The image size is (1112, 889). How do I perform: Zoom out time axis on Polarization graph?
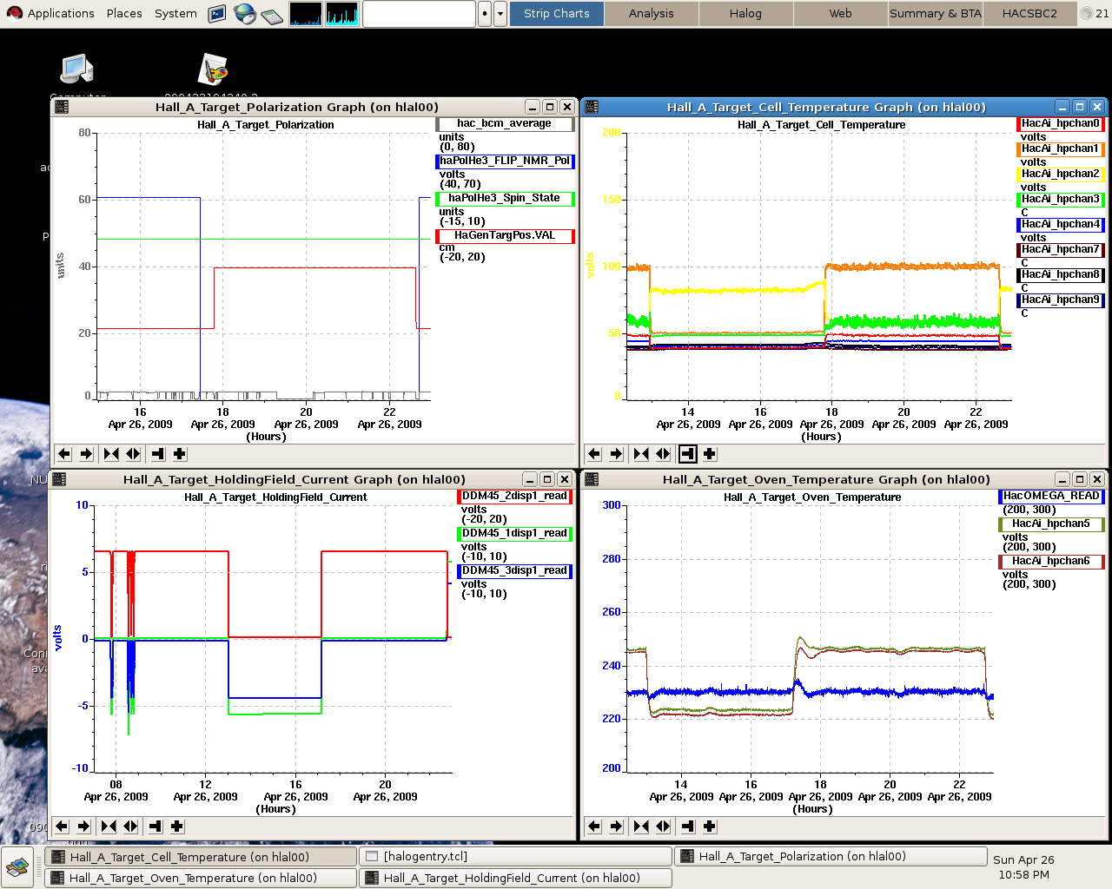[x=133, y=453]
